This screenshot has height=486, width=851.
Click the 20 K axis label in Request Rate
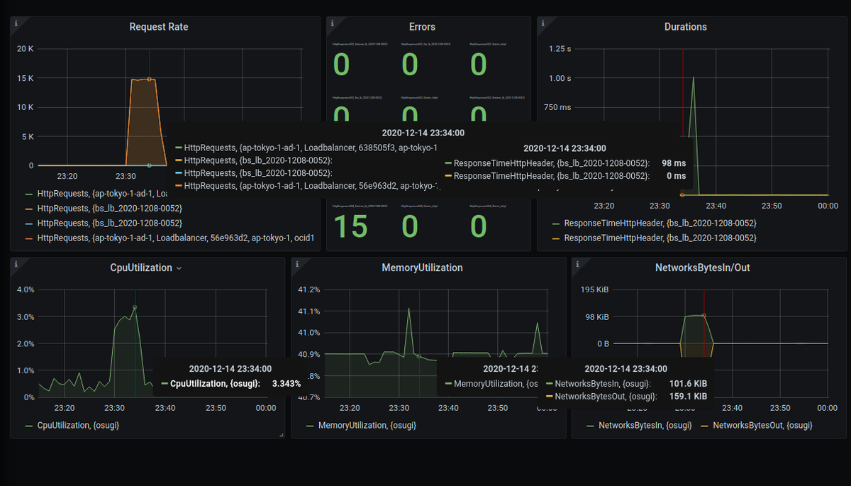(26, 49)
